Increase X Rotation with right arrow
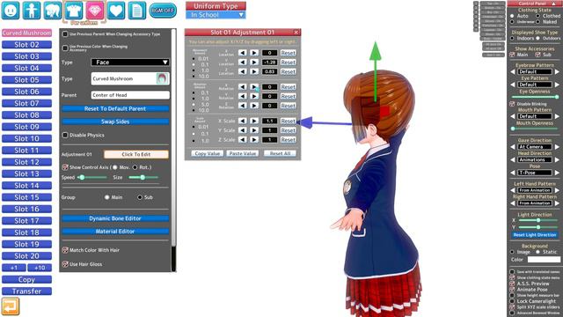Image resolution: width=563 pixels, height=317 pixels. pyautogui.click(x=254, y=86)
